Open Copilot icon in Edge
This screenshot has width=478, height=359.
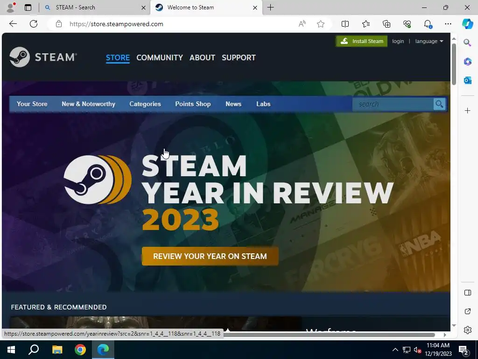click(467, 24)
